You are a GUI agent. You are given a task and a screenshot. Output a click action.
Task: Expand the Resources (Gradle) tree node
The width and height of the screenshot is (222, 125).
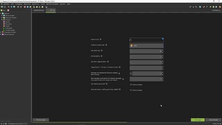[2, 18]
